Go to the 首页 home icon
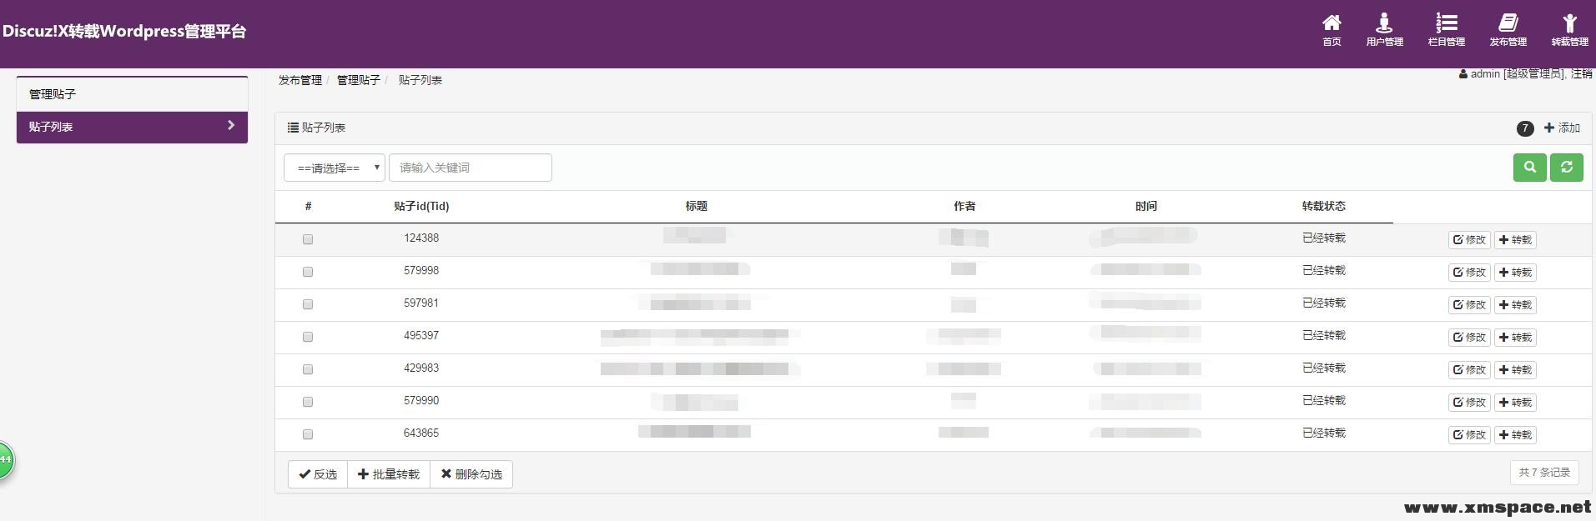 (x=1332, y=31)
